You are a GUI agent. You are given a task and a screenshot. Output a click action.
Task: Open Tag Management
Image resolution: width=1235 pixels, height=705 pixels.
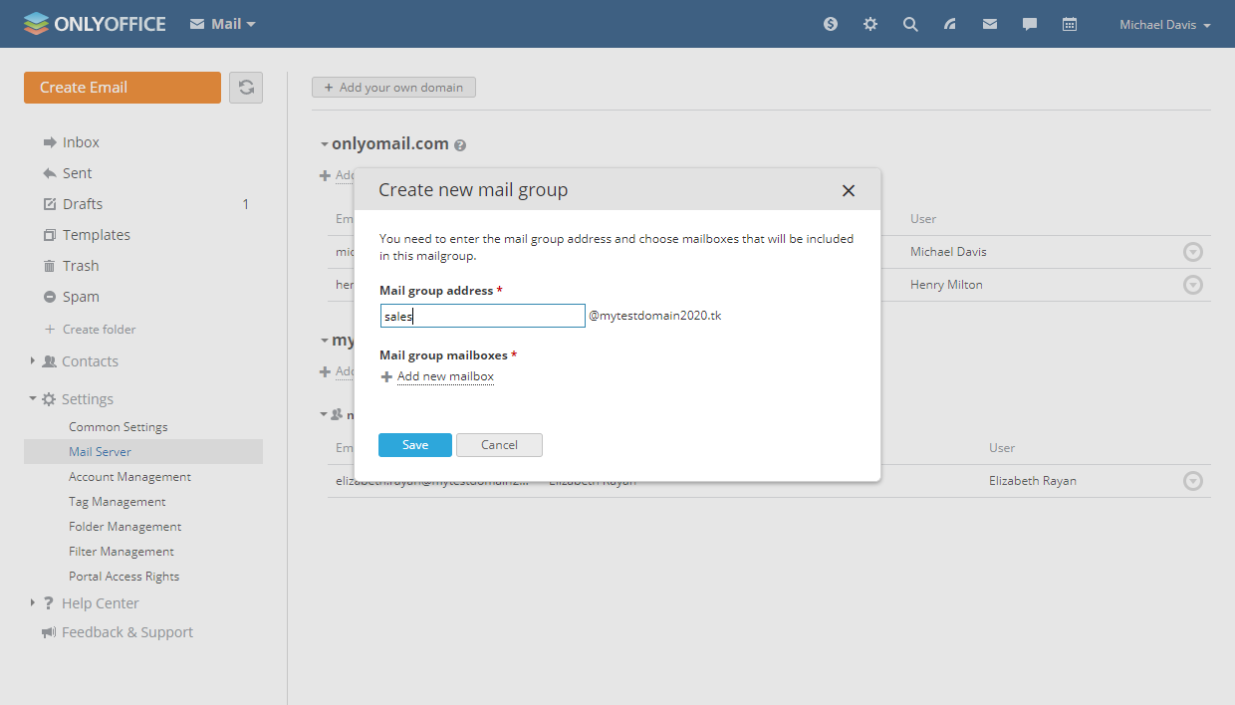[x=118, y=502]
